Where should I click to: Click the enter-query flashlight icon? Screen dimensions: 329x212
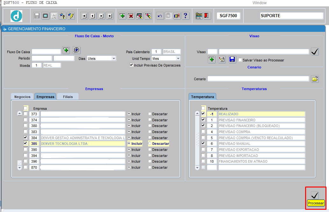point(62,16)
